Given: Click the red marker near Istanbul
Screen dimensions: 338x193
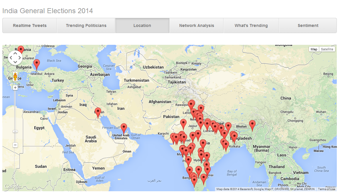Looking at the screenshot, I should tap(37, 65).
